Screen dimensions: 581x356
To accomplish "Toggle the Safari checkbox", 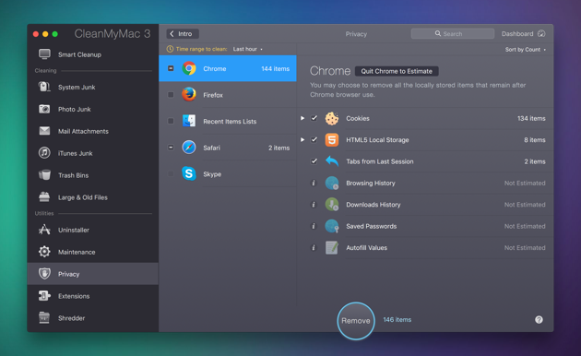I will click(x=171, y=148).
